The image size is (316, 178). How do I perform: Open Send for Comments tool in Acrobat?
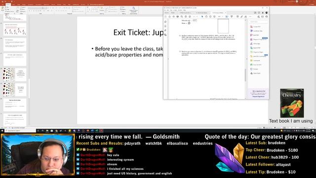click(x=258, y=56)
